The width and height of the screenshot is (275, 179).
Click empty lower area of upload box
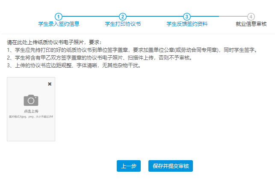[31, 131]
